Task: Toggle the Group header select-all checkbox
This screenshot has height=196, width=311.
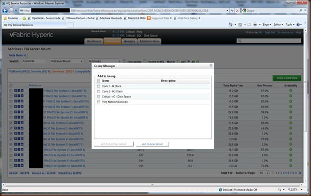Action: [x=98, y=81]
